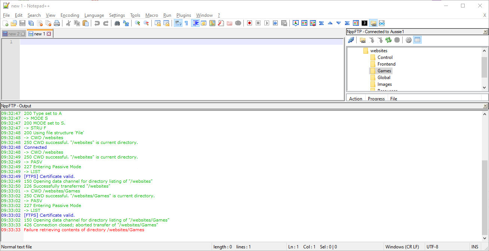Click NppFTP download file icon
Screen dimensions: 489x251
tap(371, 40)
